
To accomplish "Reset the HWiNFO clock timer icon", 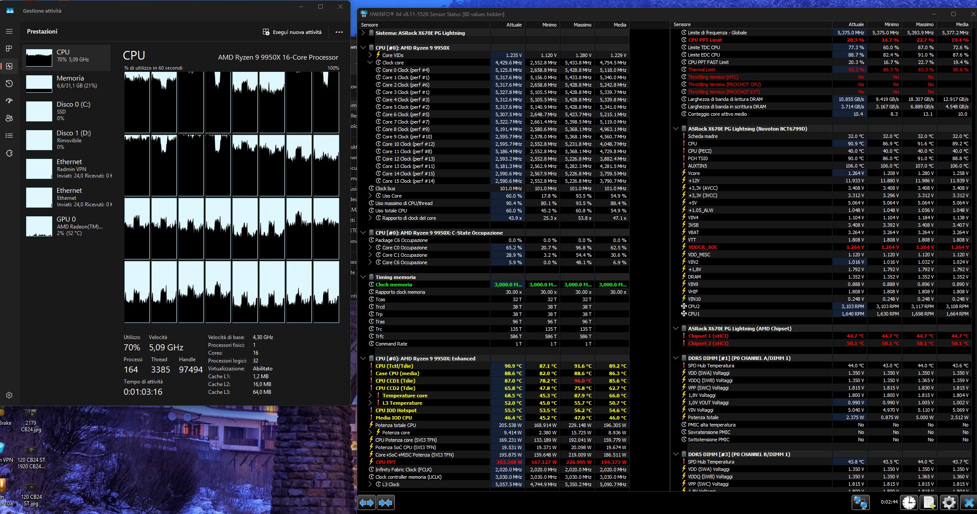I will coord(909,503).
